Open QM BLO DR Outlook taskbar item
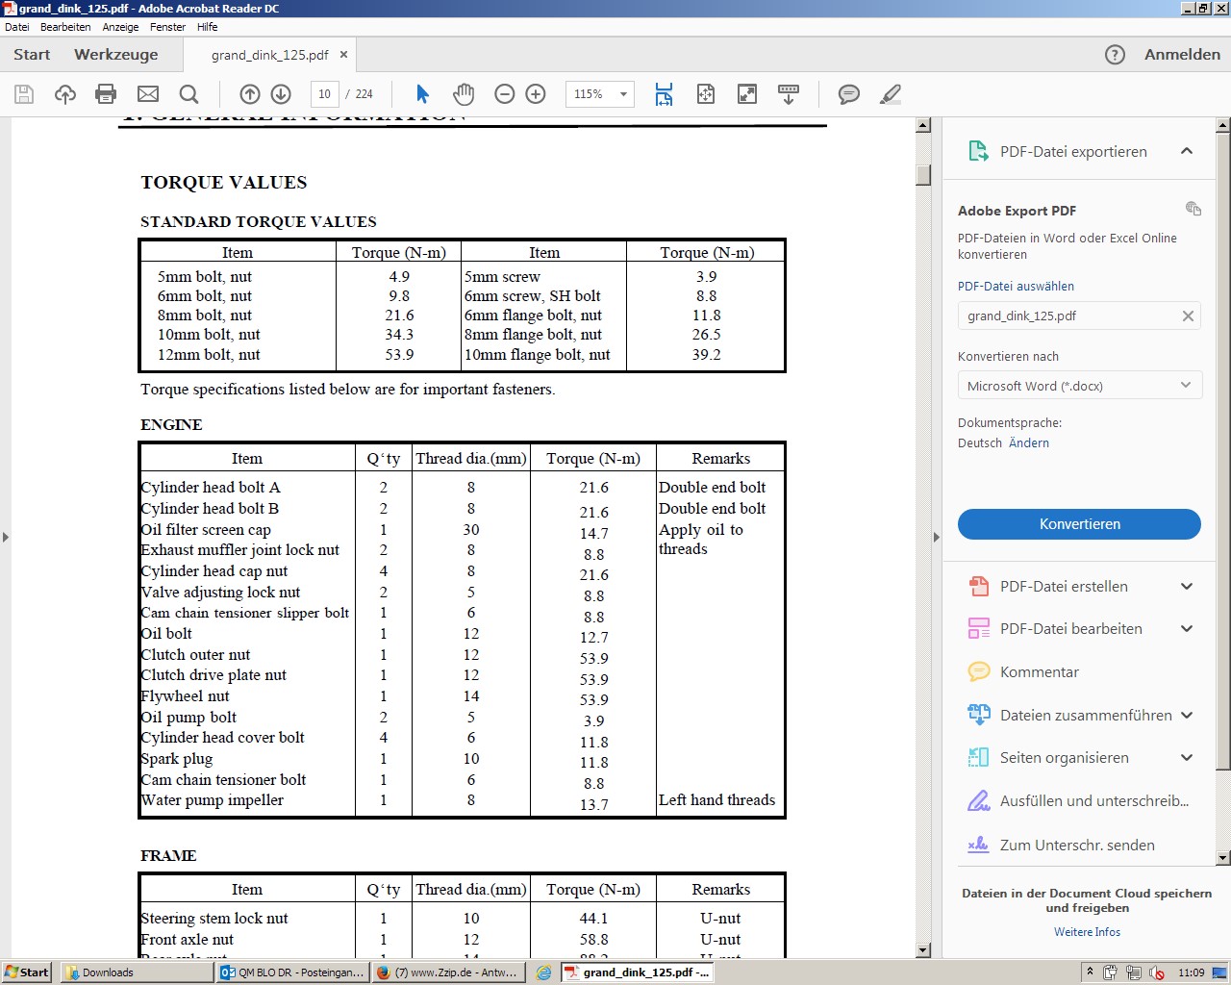The width and height of the screenshot is (1231, 985). (x=292, y=972)
